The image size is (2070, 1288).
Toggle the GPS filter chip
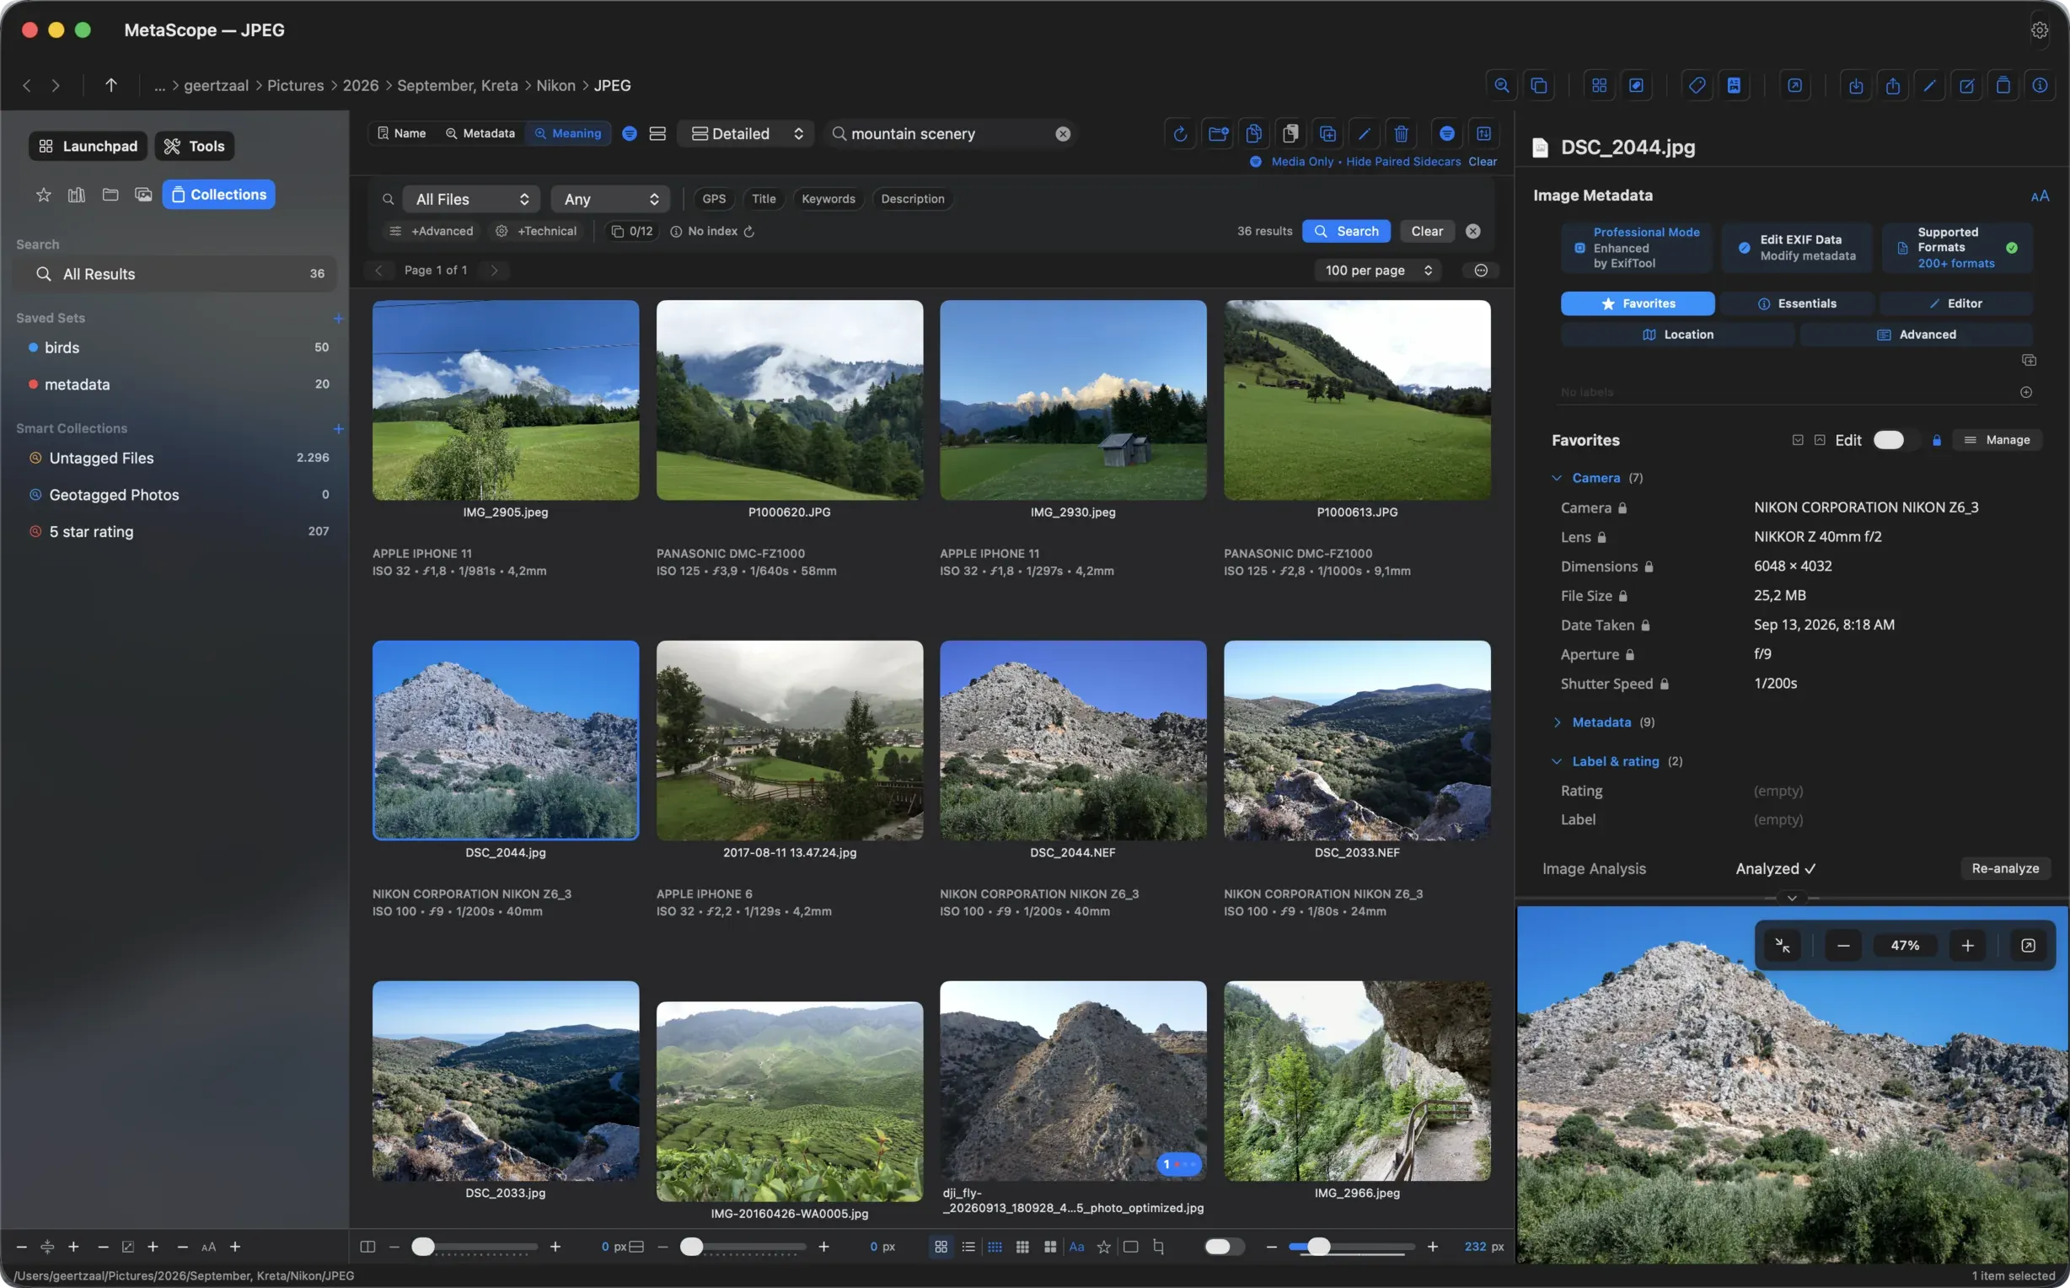(714, 199)
